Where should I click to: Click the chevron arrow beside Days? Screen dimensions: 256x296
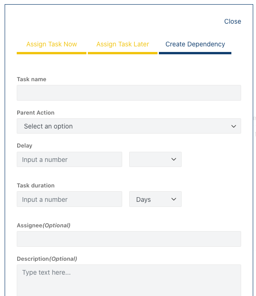click(174, 199)
